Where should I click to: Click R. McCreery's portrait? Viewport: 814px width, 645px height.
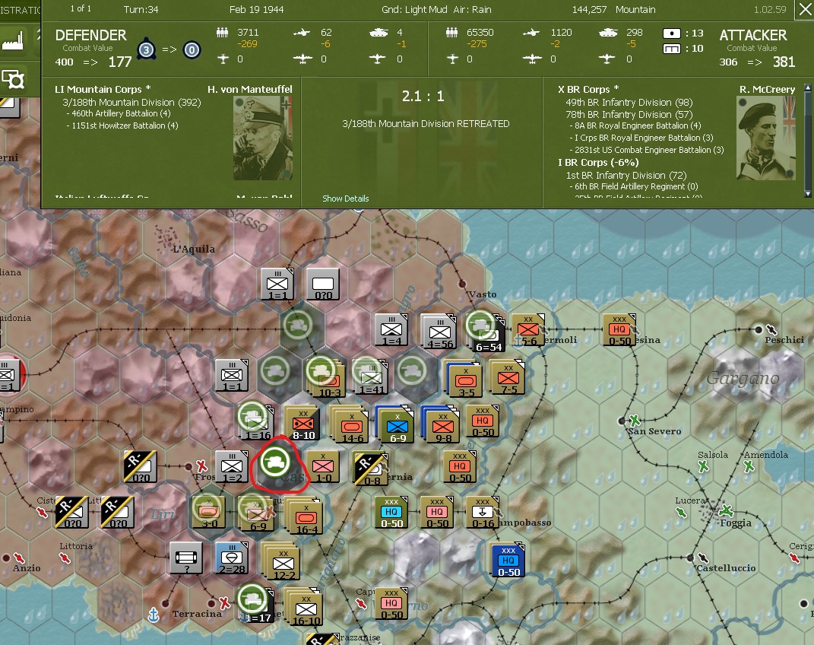click(x=765, y=138)
